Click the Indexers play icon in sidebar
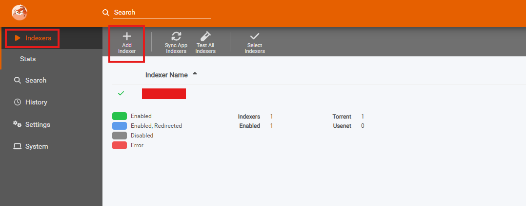This screenshot has width=526, height=206. [x=18, y=38]
